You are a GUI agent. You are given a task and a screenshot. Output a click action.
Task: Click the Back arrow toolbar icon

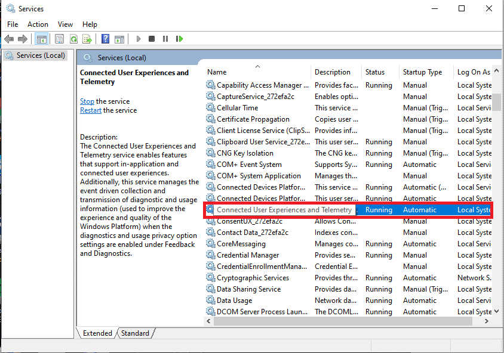coord(9,39)
